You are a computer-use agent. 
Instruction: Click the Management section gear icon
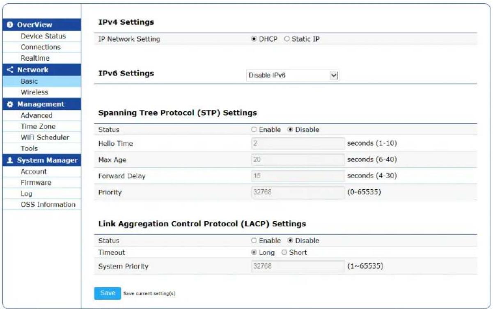click(10, 104)
